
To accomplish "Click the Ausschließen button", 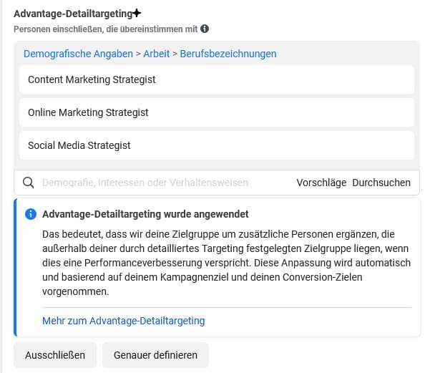I will [55, 355].
